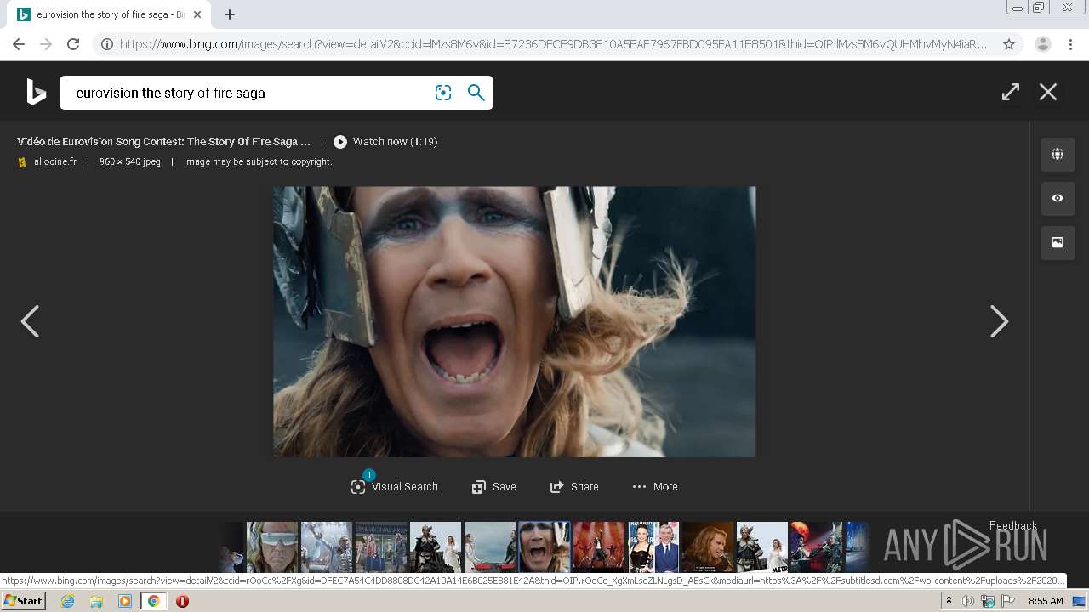Reload the page
This screenshot has width=1089, height=612.
tap(73, 44)
